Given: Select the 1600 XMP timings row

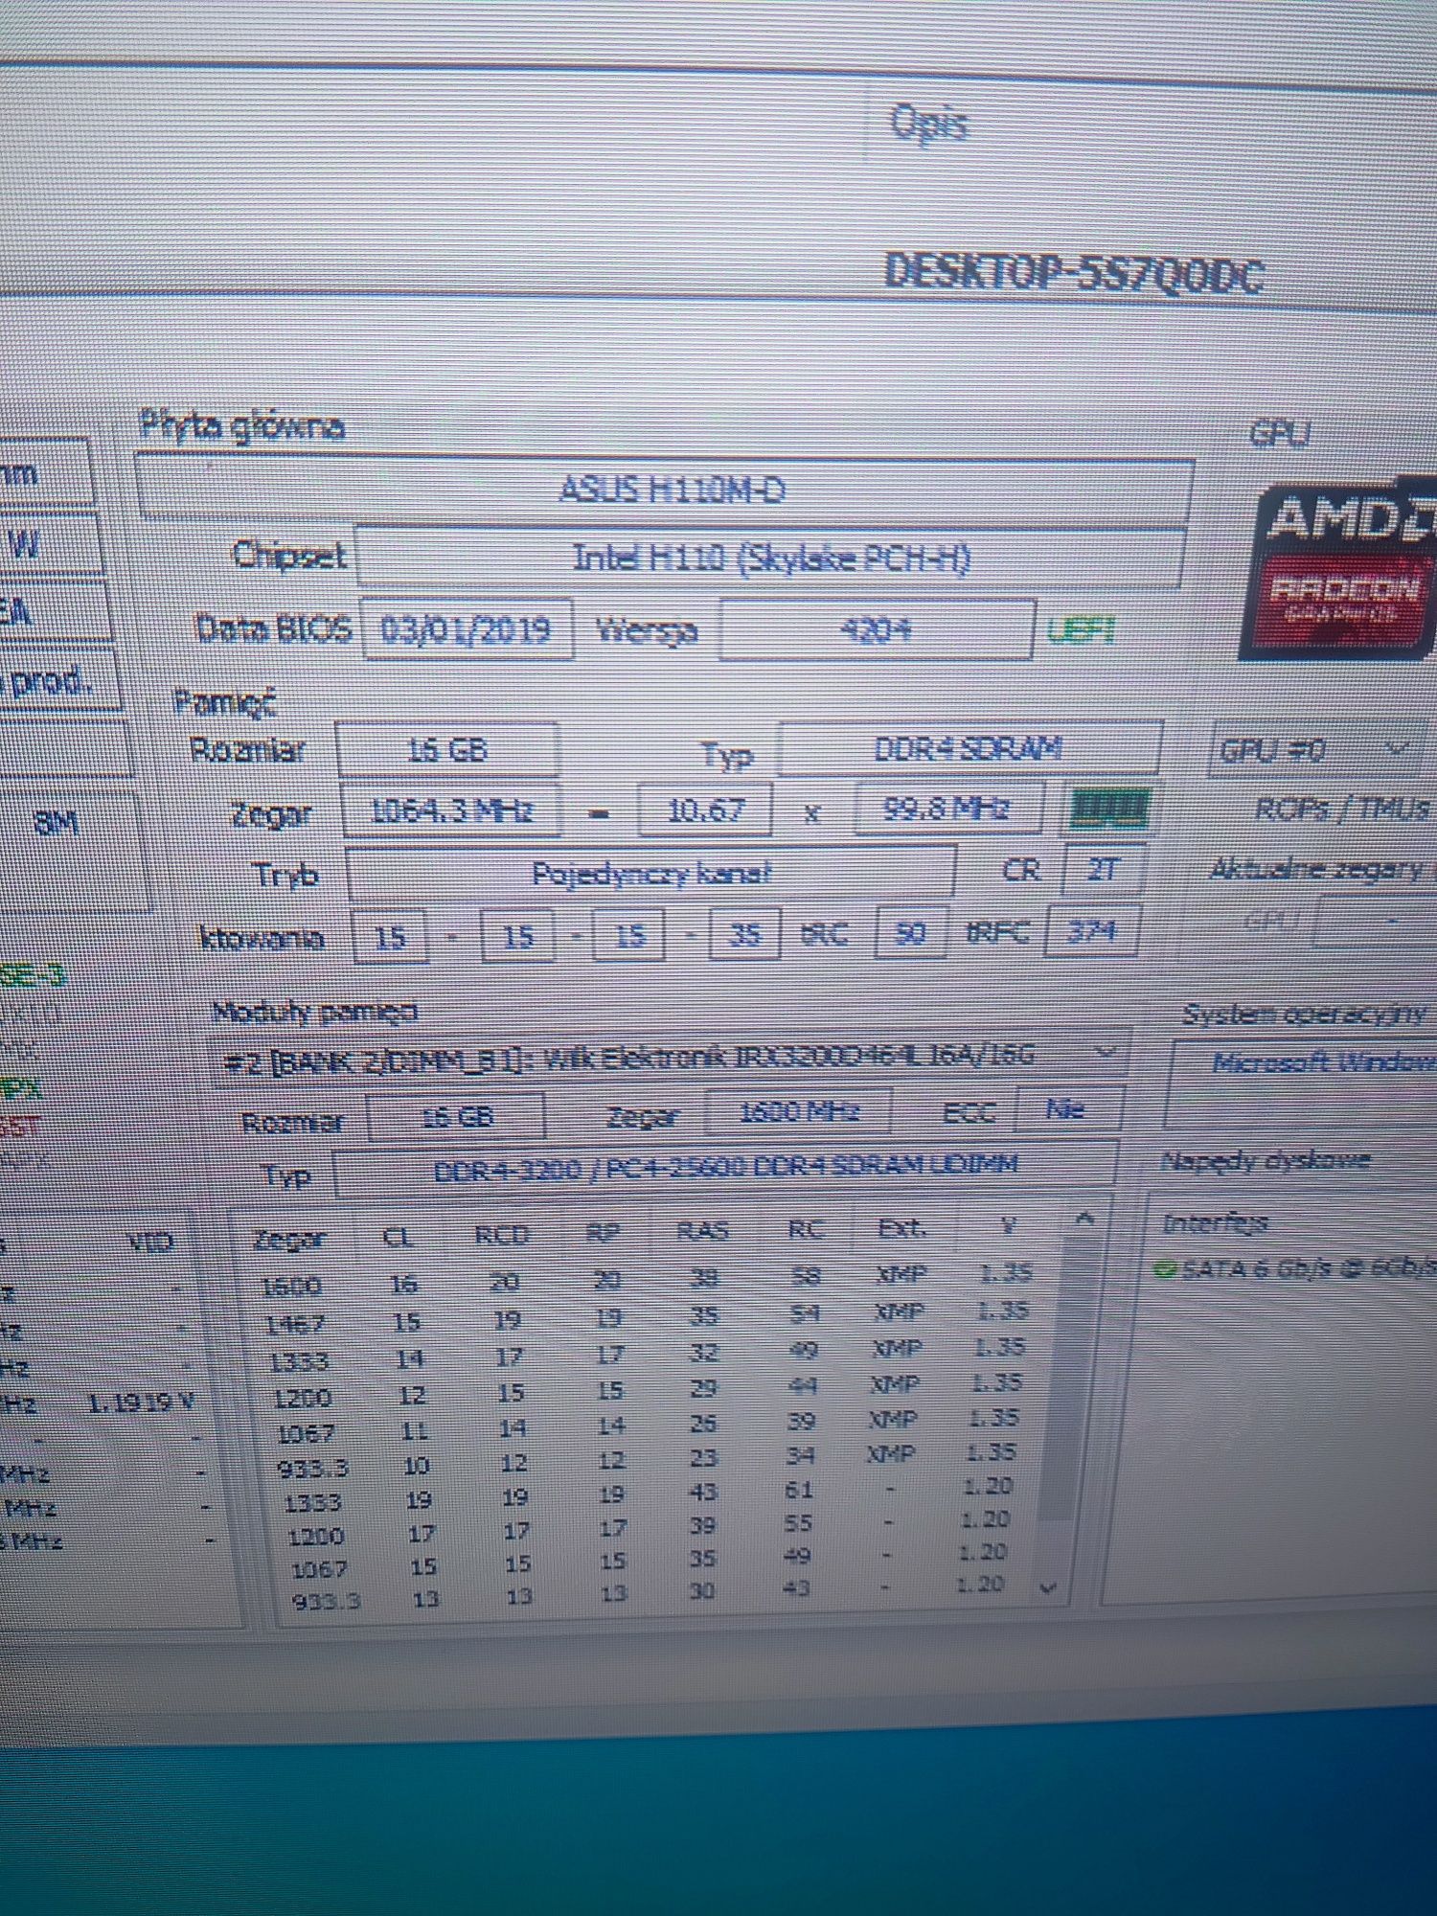Looking at the screenshot, I should (647, 1279).
